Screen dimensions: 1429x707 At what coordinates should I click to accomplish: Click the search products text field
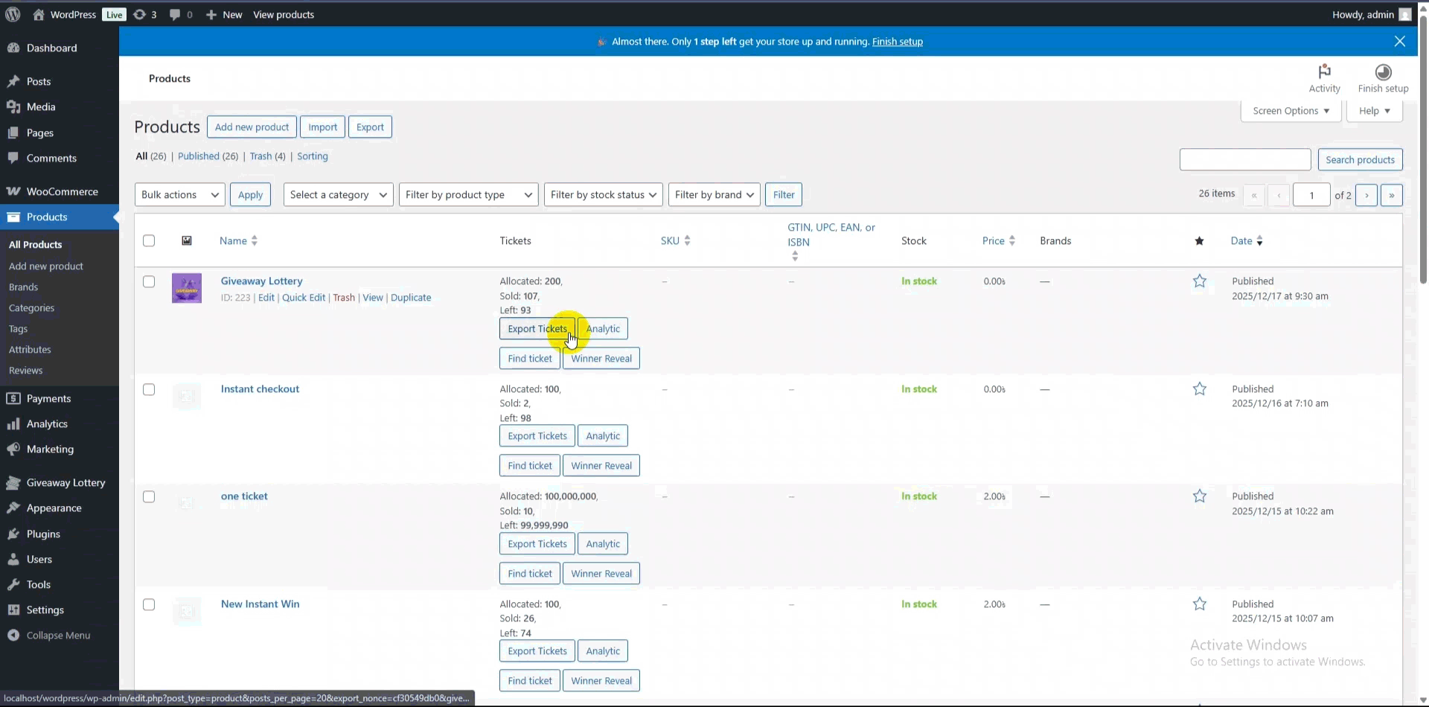click(x=1244, y=160)
